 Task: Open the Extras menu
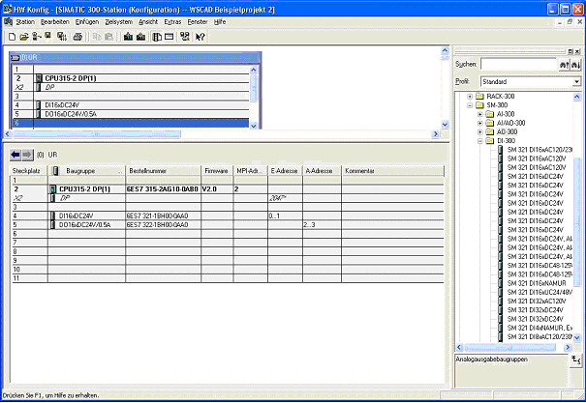[172, 22]
